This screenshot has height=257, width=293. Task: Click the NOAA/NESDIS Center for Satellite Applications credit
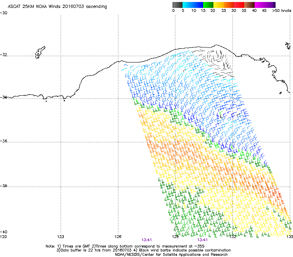[171, 255]
